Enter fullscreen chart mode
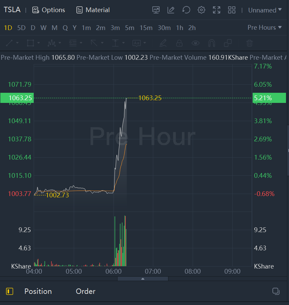The height and width of the screenshot is (305, 289). tap(217, 10)
